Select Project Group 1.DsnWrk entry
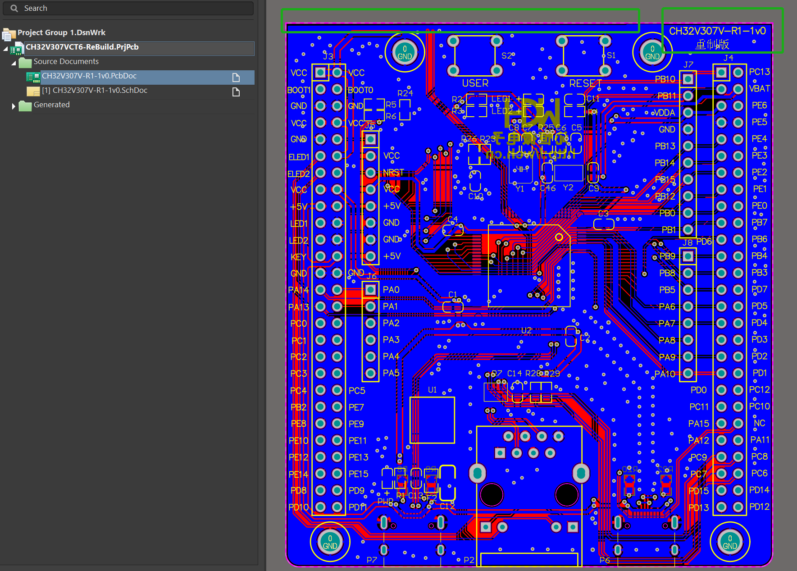The image size is (797, 571). pos(61,32)
